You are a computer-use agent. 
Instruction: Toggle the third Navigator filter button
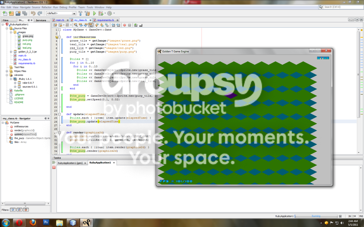pyautogui.click(x=26, y=210)
